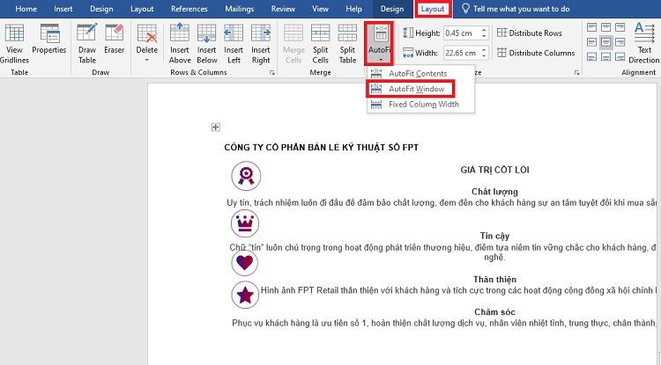Screen dimensions: 661x365
Task: Insert a column to the left
Action: point(234,44)
